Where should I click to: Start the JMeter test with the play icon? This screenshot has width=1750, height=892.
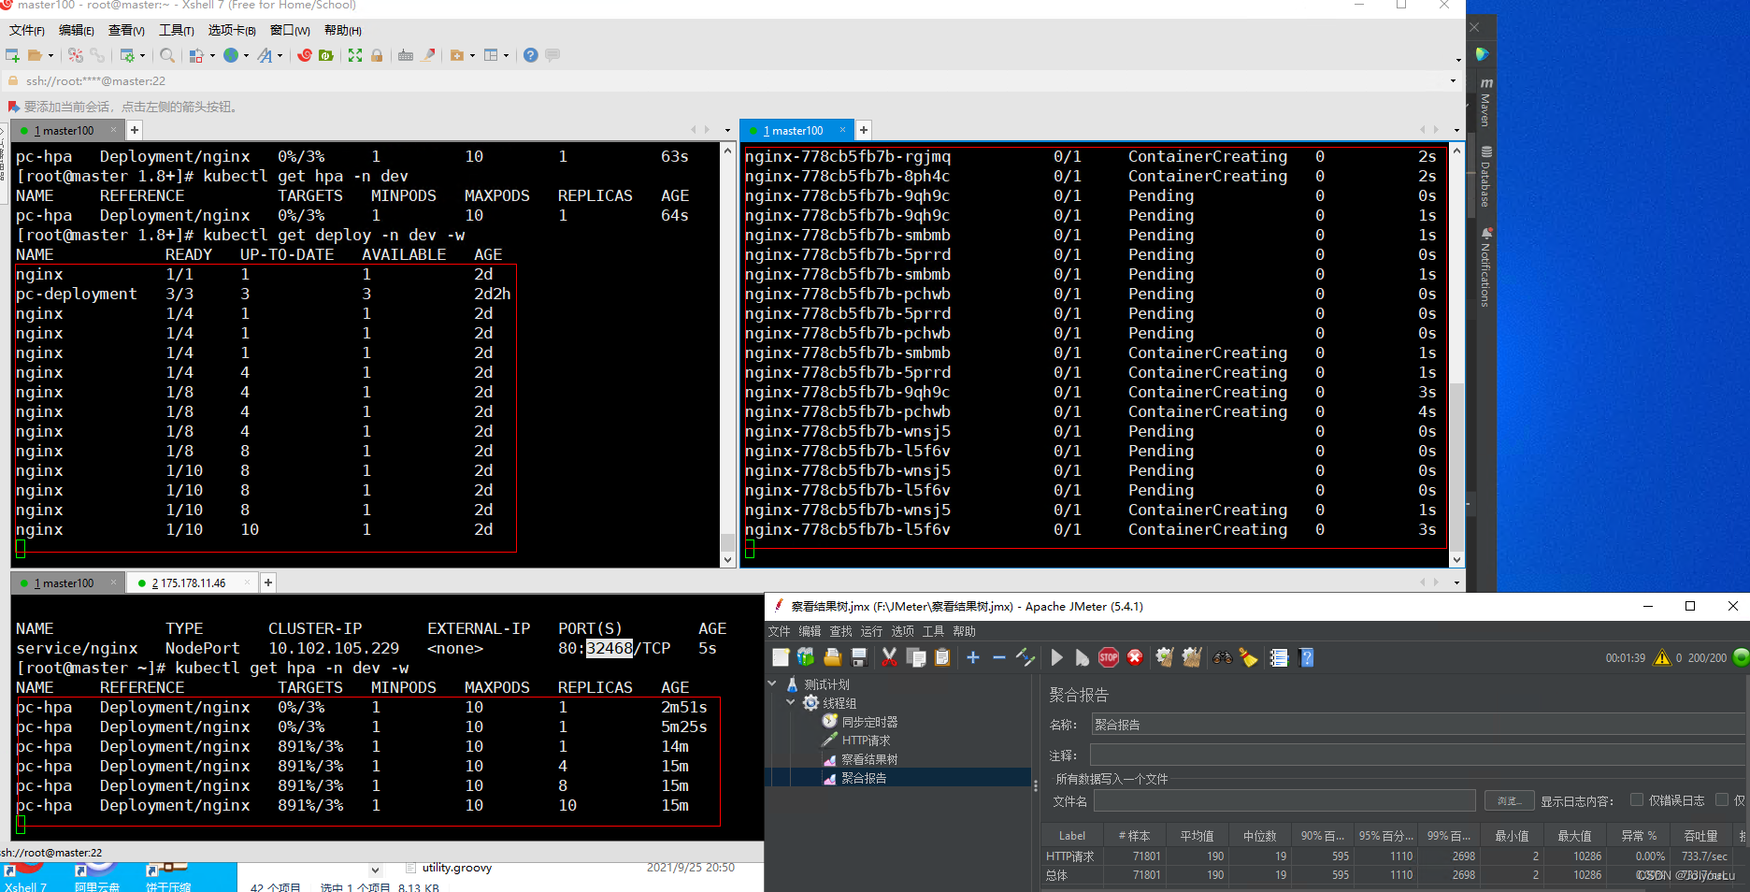[x=1057, y=657]
